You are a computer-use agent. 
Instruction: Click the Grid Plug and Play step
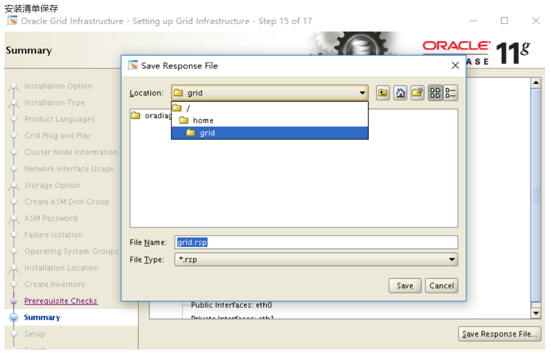57,135
